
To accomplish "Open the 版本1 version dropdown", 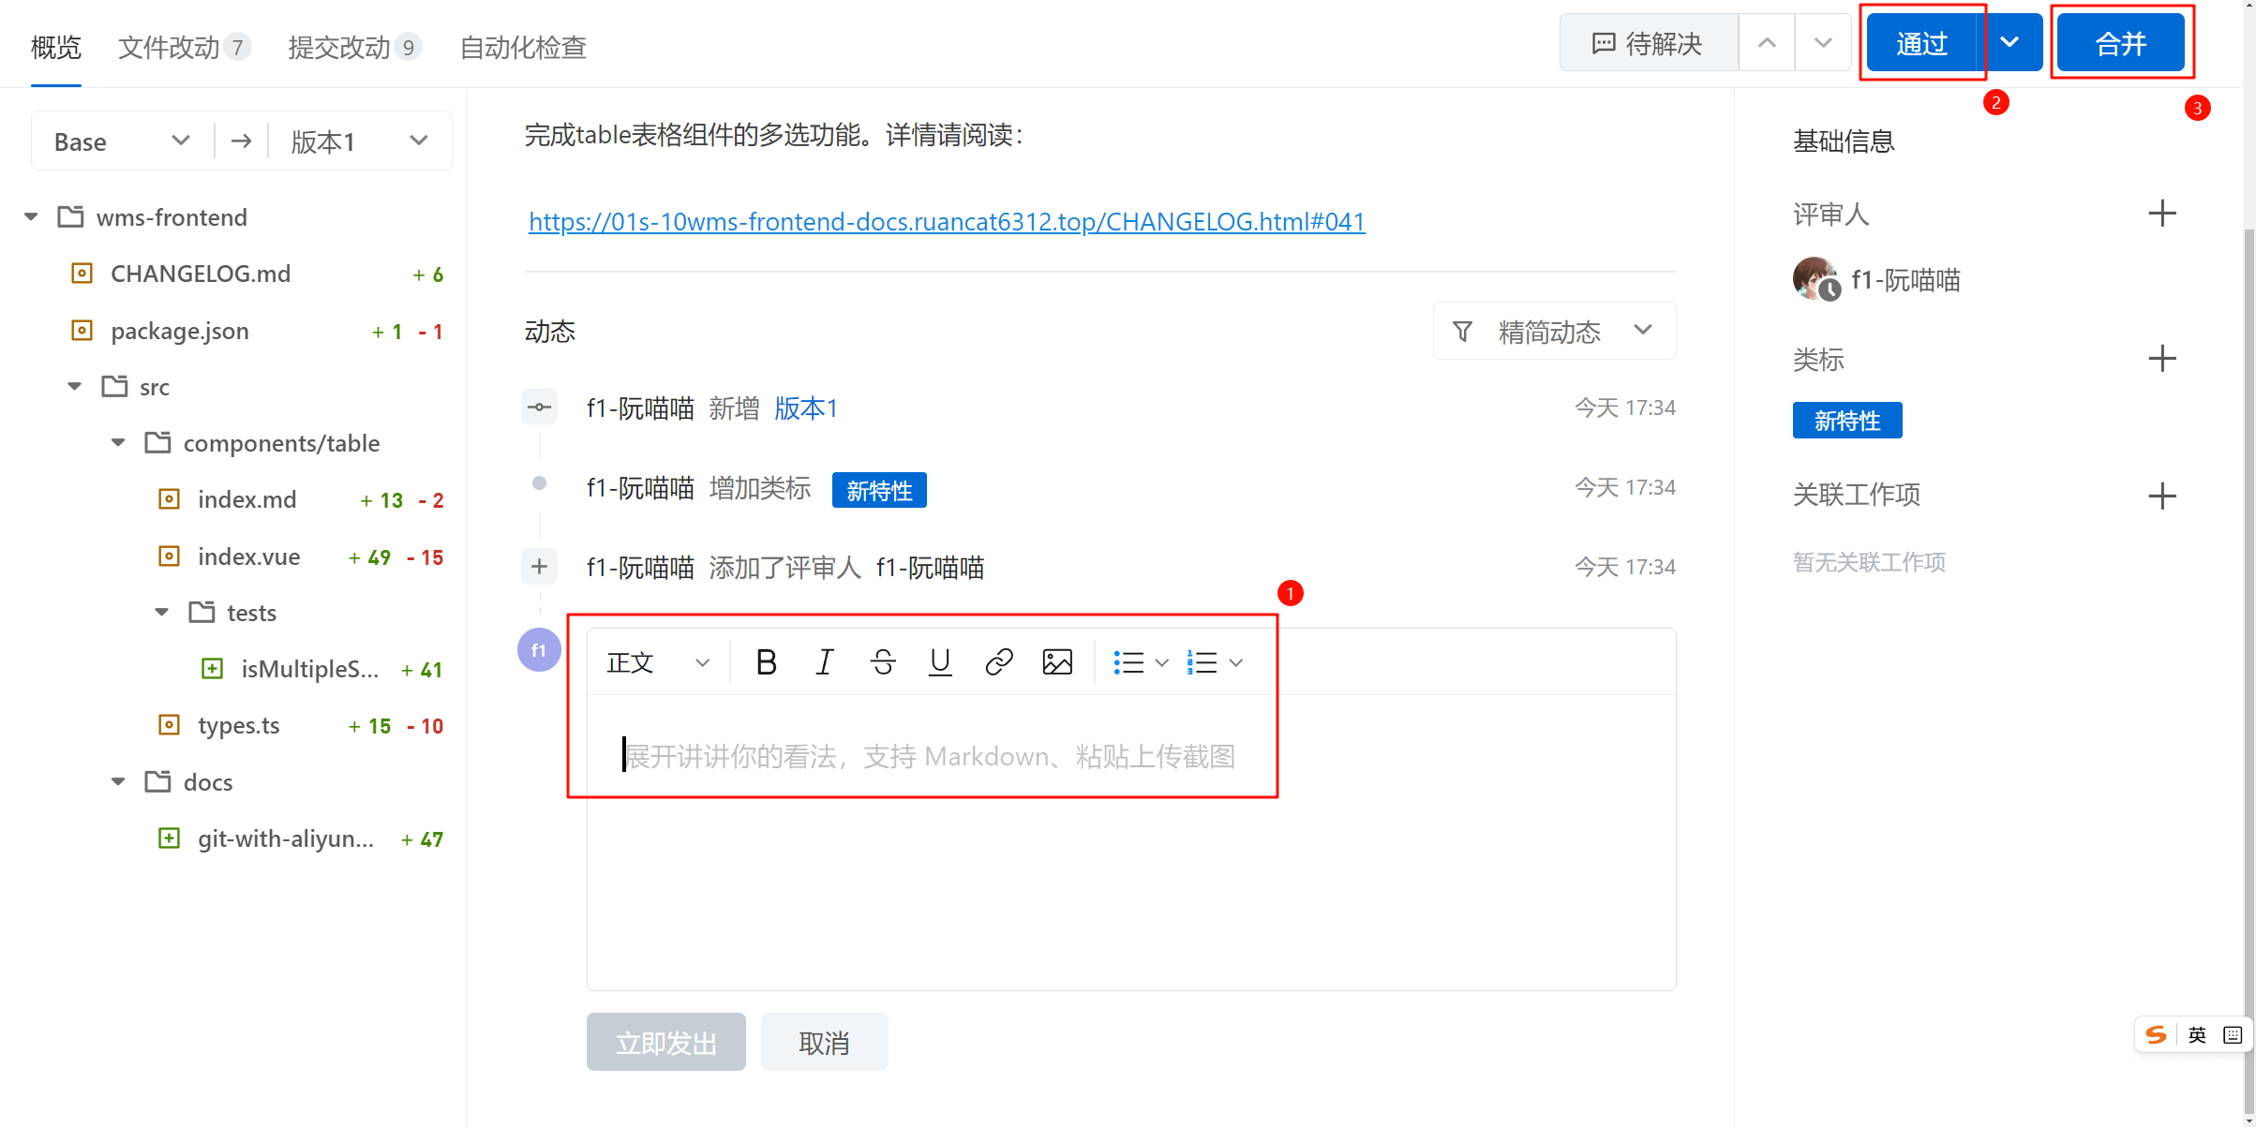I will point(360,141).
